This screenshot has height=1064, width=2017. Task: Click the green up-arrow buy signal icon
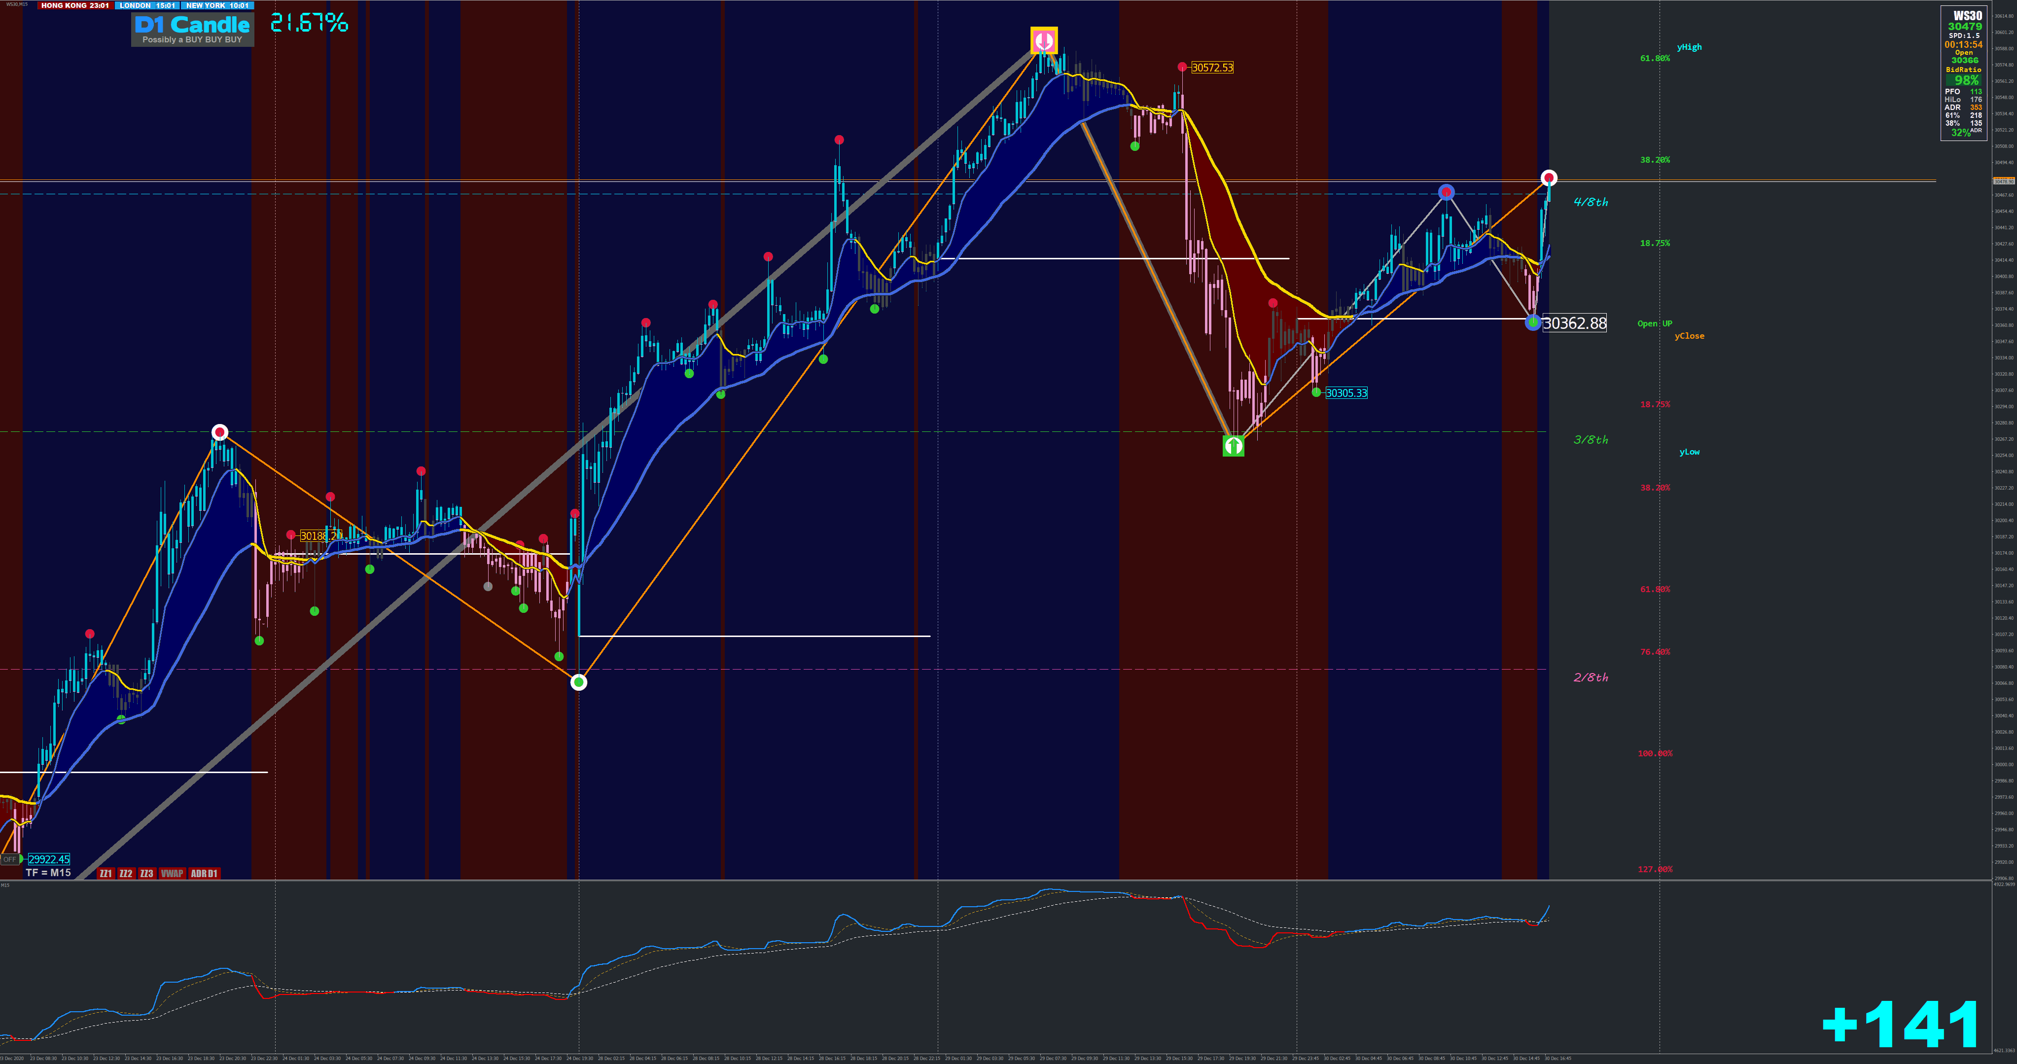coord(1233,446)
